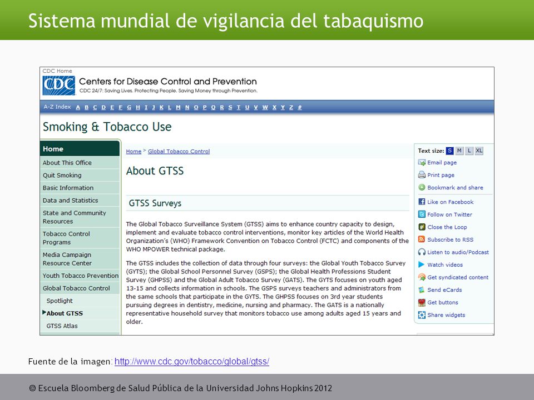Screen dimensions: 534x400
Task: Click the Print page printer icon
Action: [422, 175]
